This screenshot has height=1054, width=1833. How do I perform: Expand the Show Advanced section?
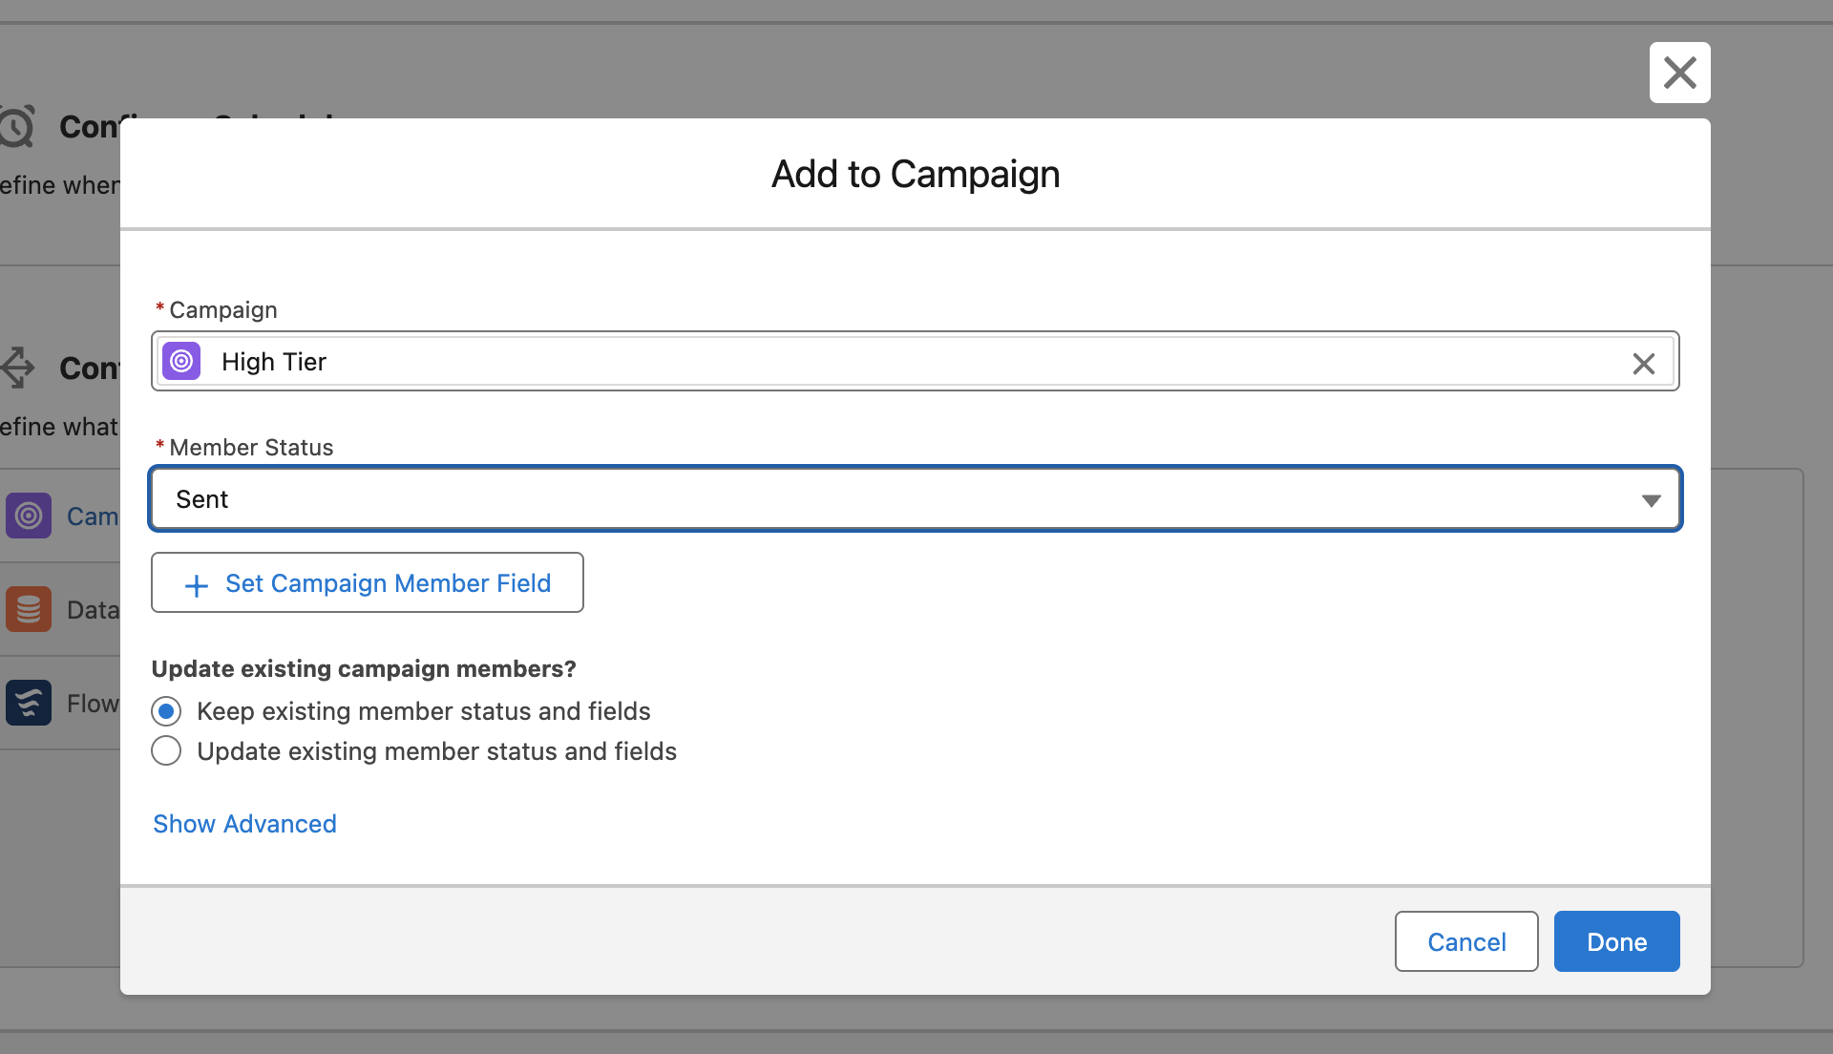[244, 824]
